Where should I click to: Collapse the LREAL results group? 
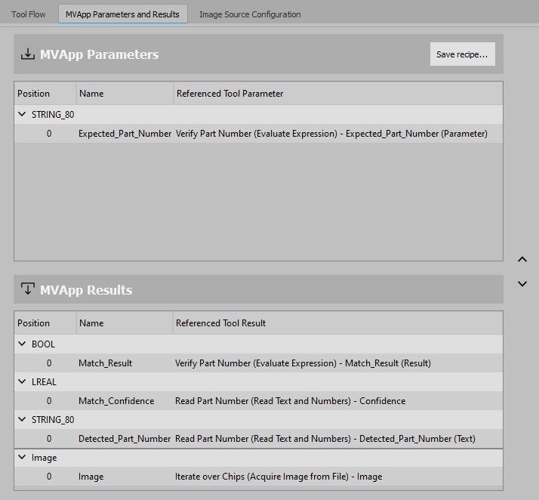point(22,382)
